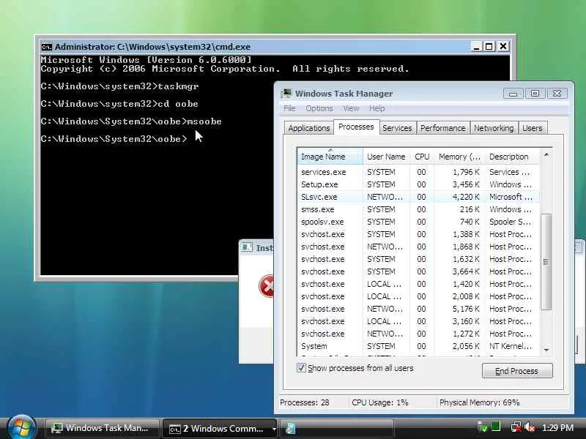This screenshot has height=439, width=586.
Task: Open the View menu in Task Manager
Action: 352,108
